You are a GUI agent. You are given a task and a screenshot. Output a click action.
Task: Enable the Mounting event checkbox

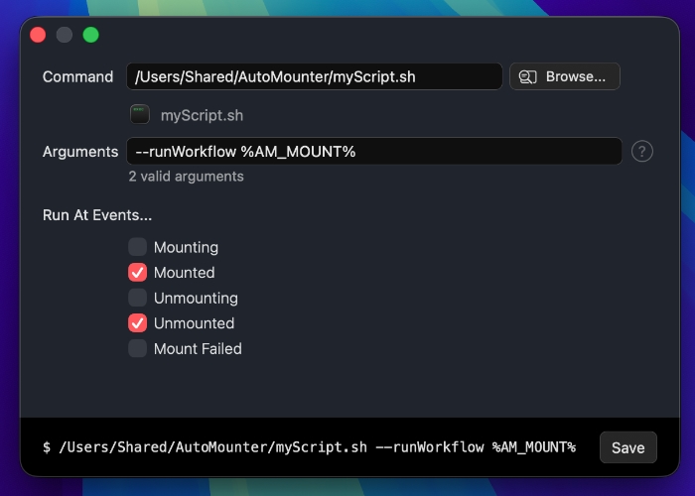tap(137, 247)
